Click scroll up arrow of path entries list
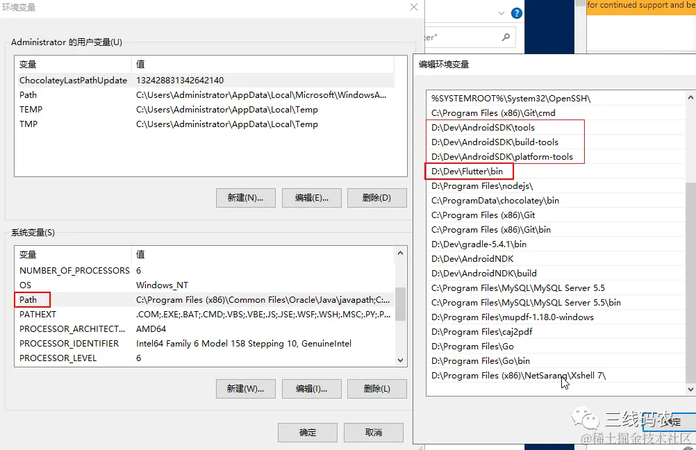 click(690, 97)
